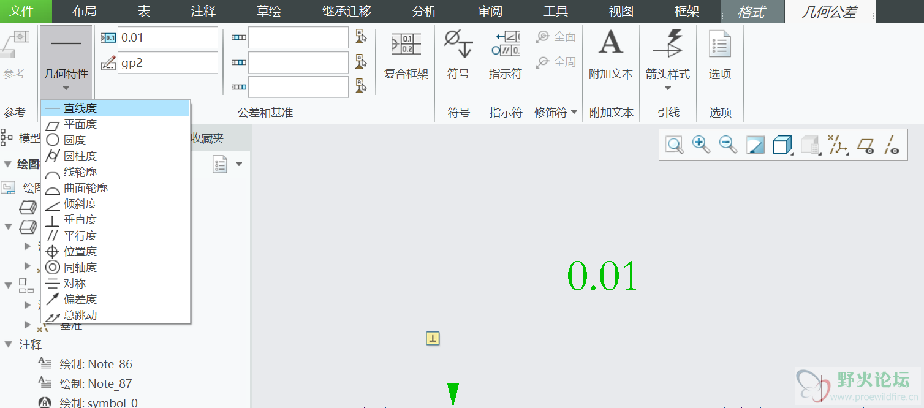Open the 工具 ribbon tab
Screen dimensions: 924x408
556,12
